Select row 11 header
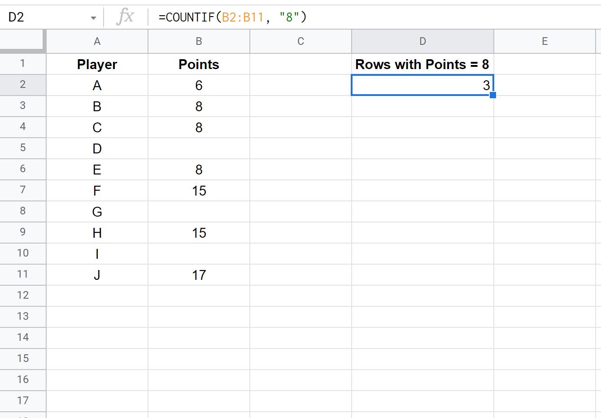 pyautogui.click(x=22, y=274)
